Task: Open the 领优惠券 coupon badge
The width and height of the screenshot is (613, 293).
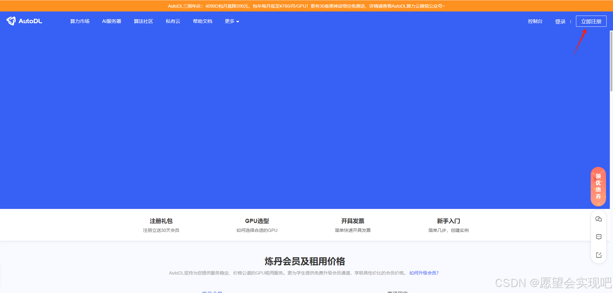Action: click(x=598, y=186)
